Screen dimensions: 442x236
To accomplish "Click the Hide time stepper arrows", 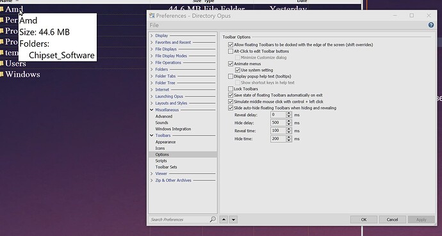I will 289,139.
